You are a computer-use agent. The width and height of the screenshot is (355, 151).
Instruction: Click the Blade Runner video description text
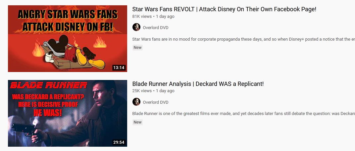244,113
